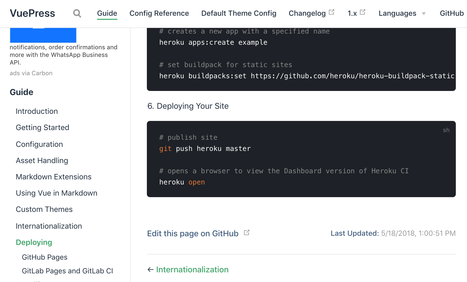Click the '6. Deploying Your Site' step text
Screen dimensions: 467x282
(188, 106)
